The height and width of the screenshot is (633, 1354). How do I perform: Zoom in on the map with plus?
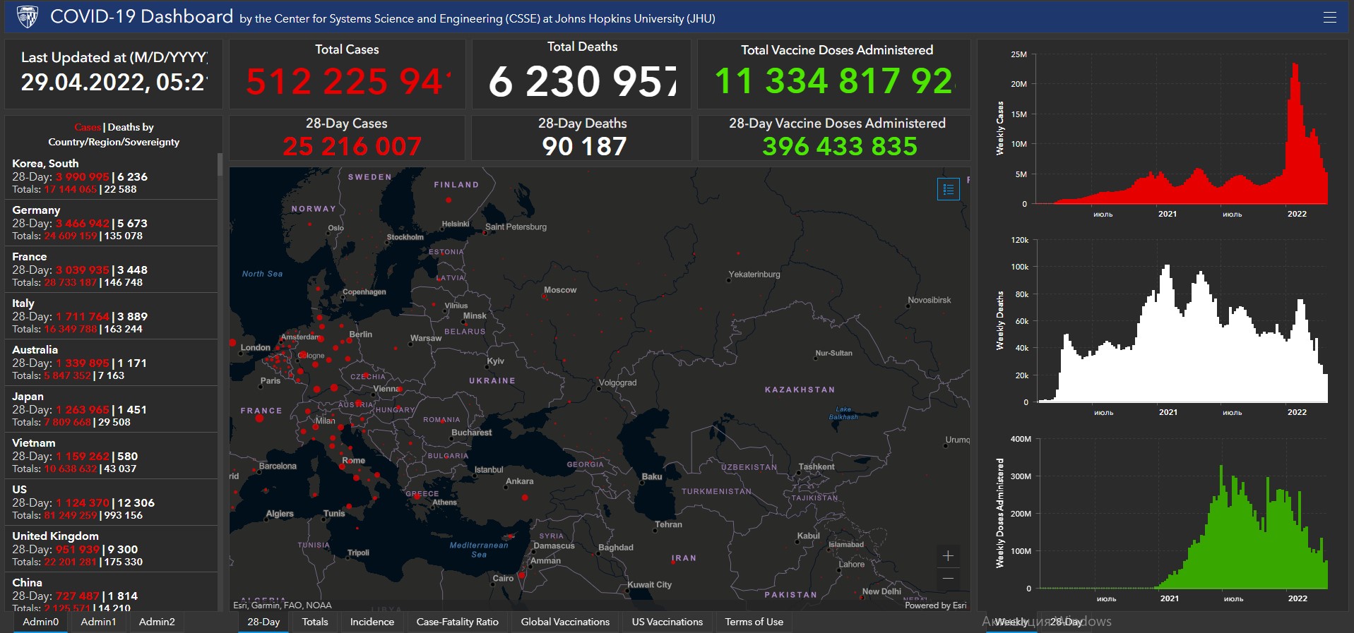948,556
